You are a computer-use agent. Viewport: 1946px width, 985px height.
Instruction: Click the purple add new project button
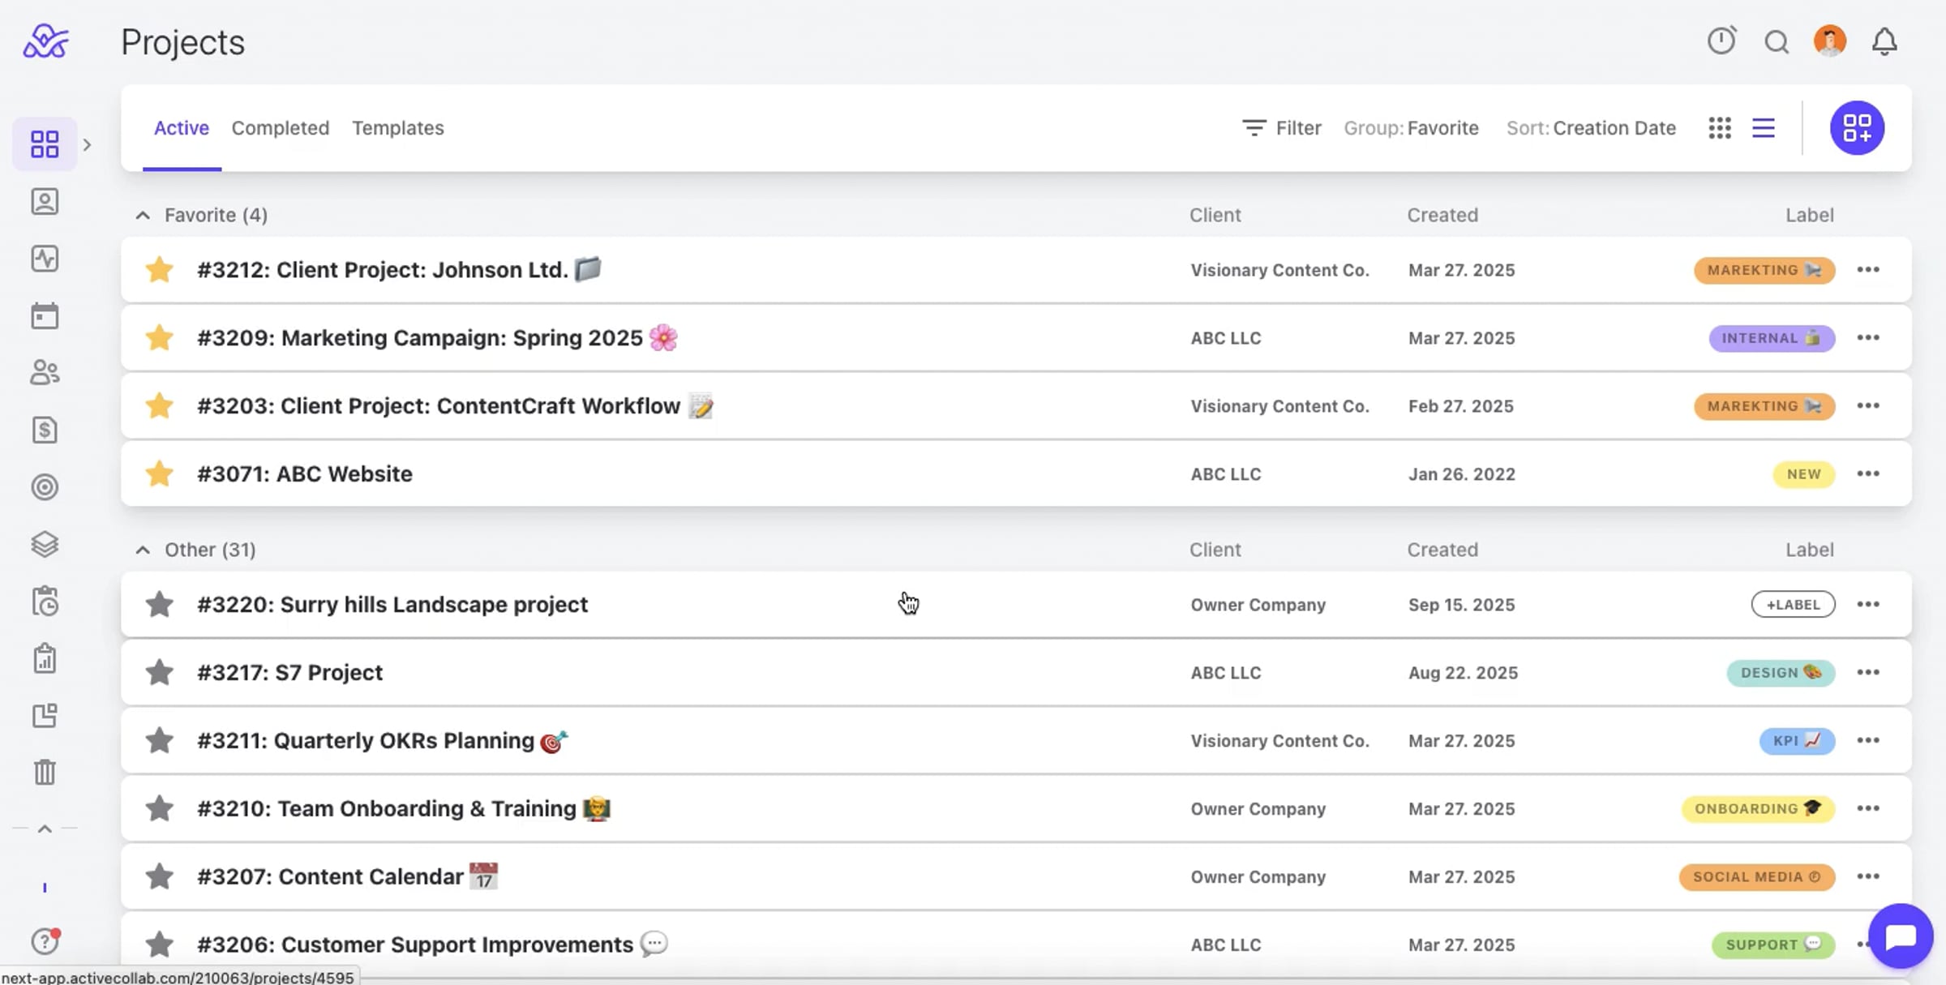coord(1857,128)
